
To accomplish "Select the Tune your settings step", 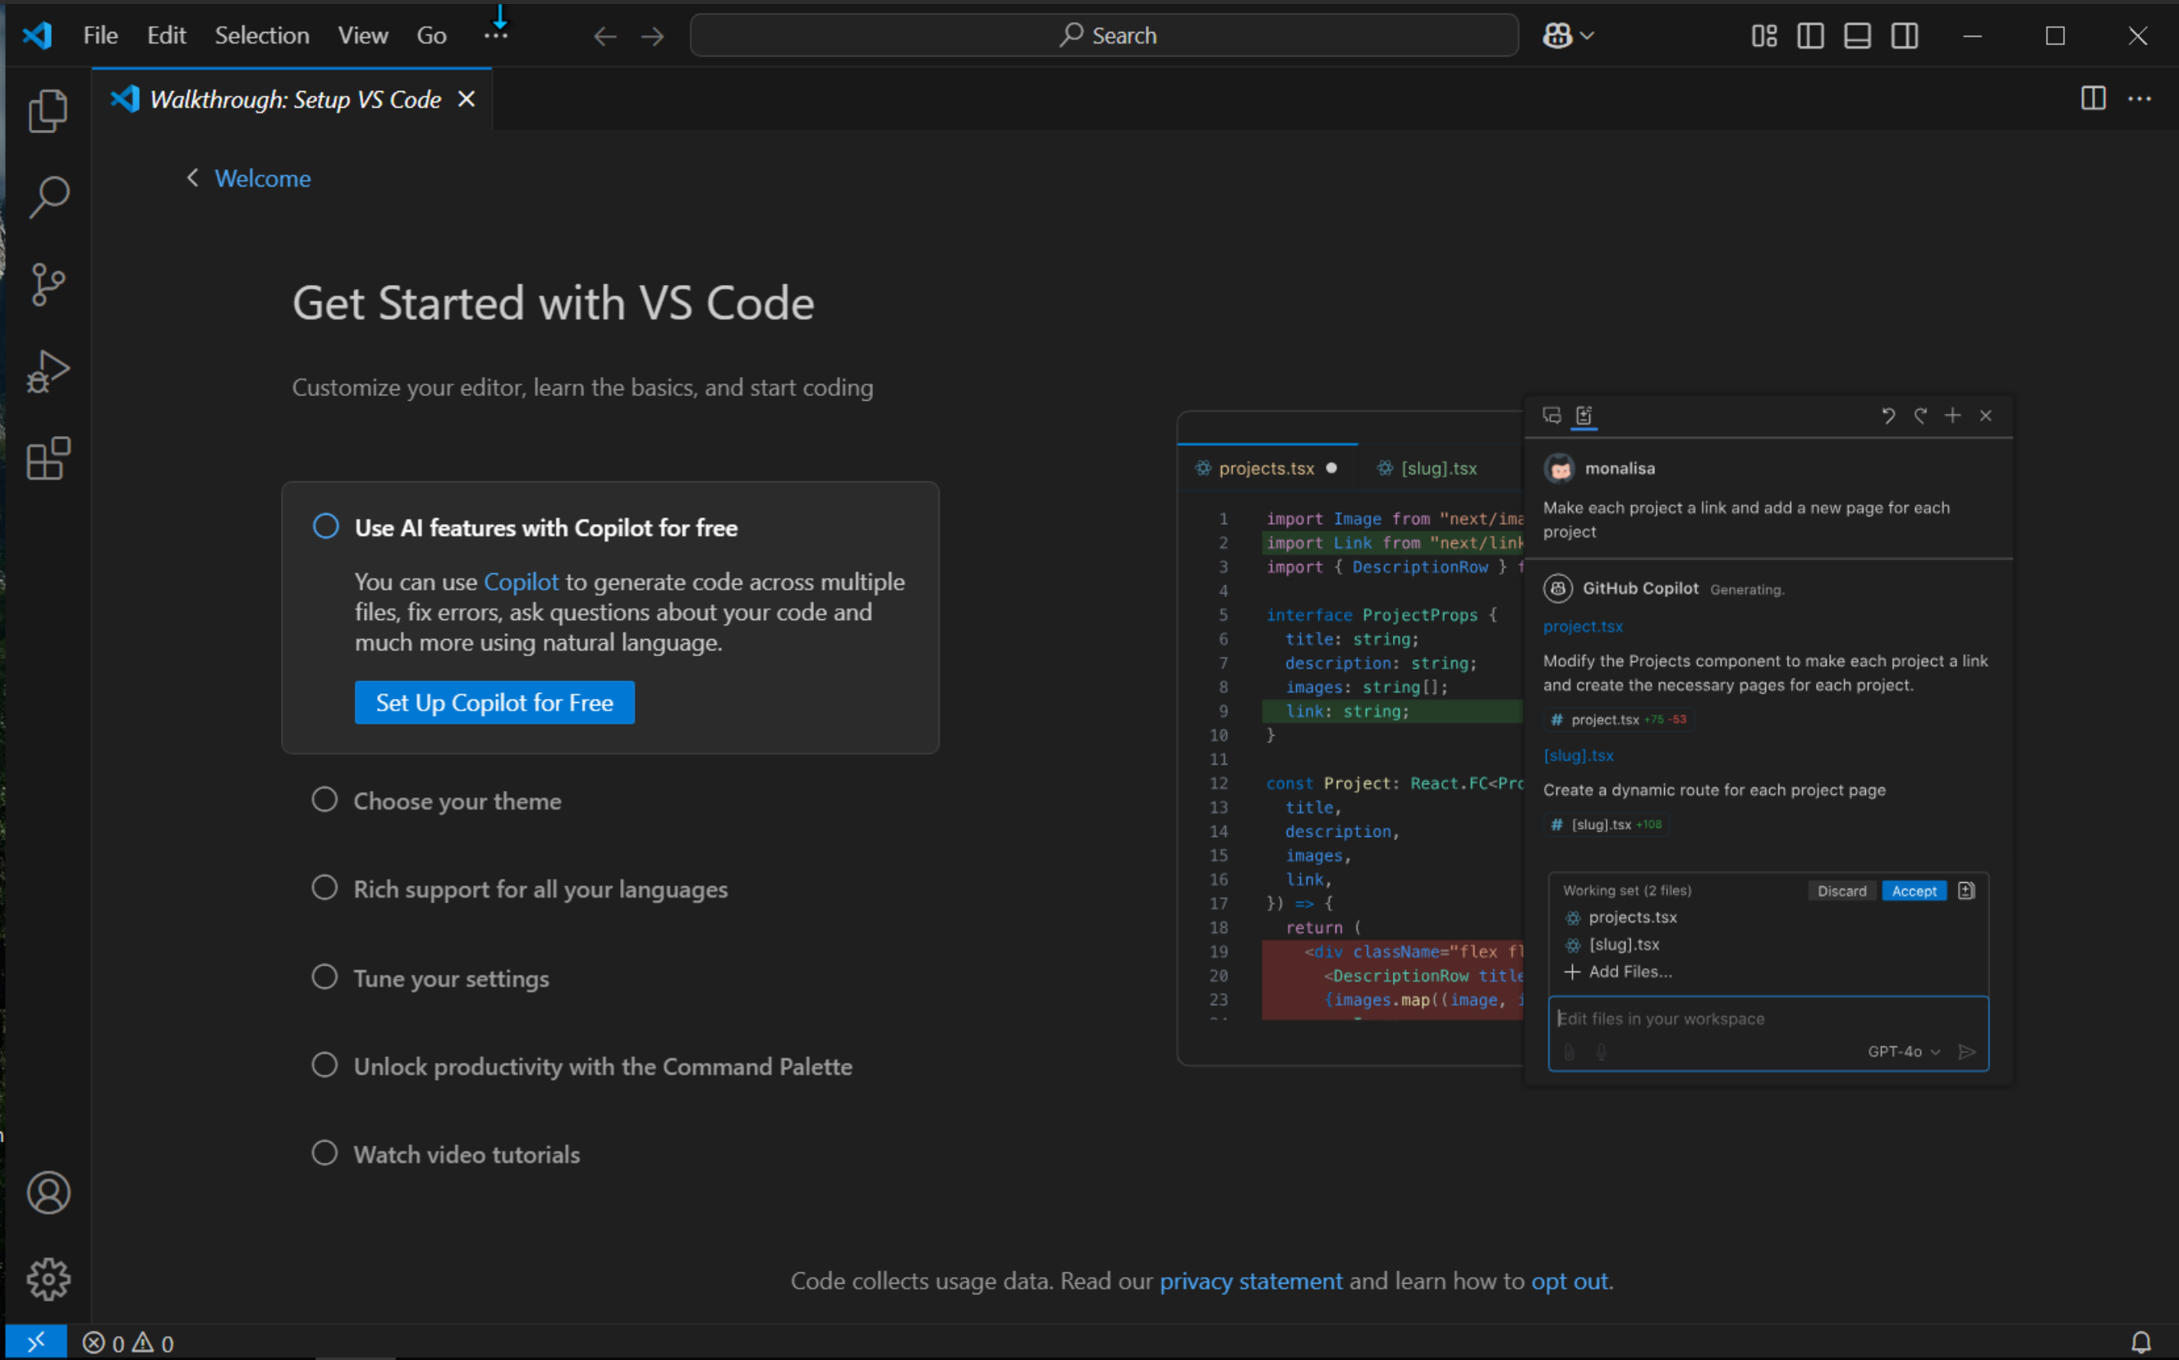I will point(451,979).
